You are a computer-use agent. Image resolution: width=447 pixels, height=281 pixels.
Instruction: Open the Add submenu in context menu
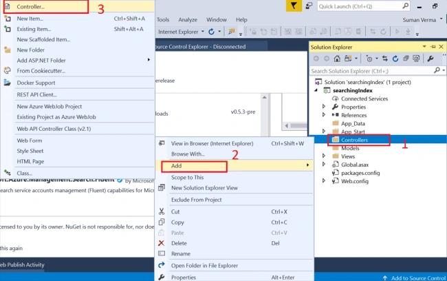[235, 165]
